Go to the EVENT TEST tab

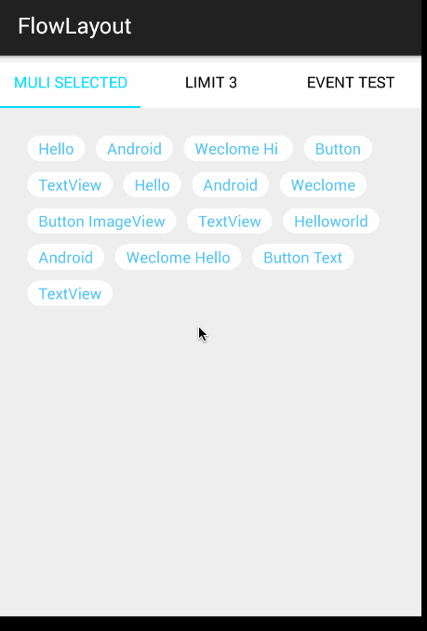pos(351,83)
